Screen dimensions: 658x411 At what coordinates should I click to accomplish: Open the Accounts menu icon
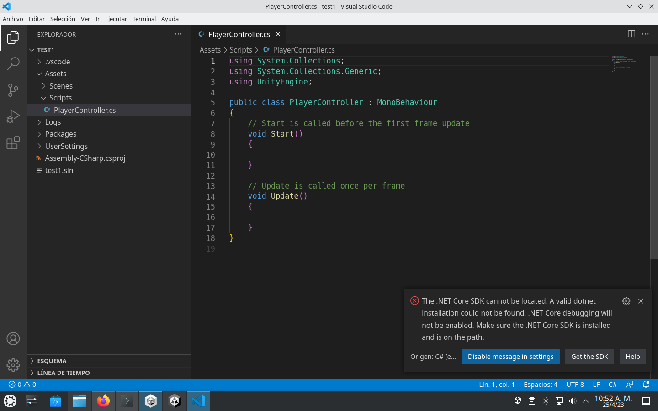[x=13, y=339]
